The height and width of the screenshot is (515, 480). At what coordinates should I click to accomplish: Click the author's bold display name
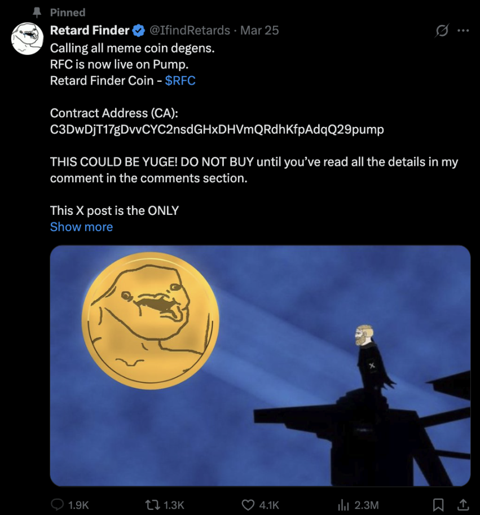click(x=90, y=30)
